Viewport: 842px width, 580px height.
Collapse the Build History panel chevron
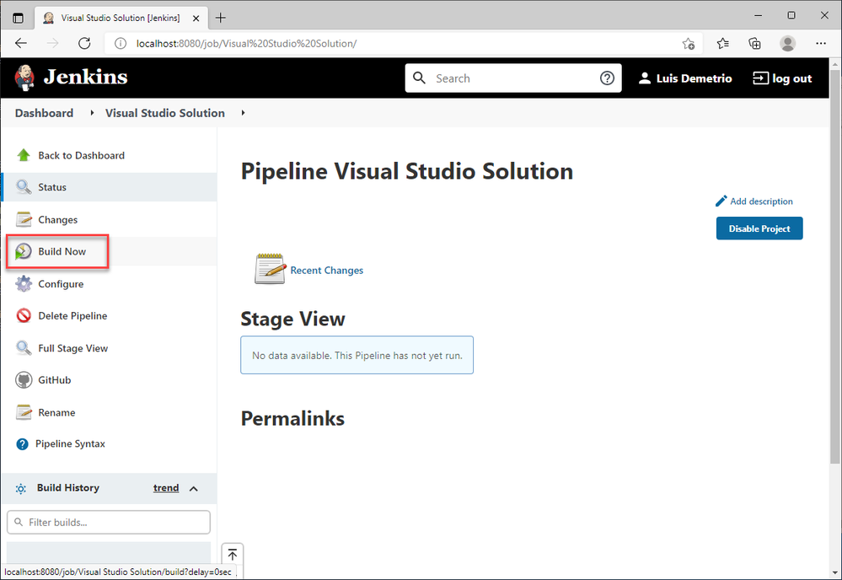pos(194,489)
